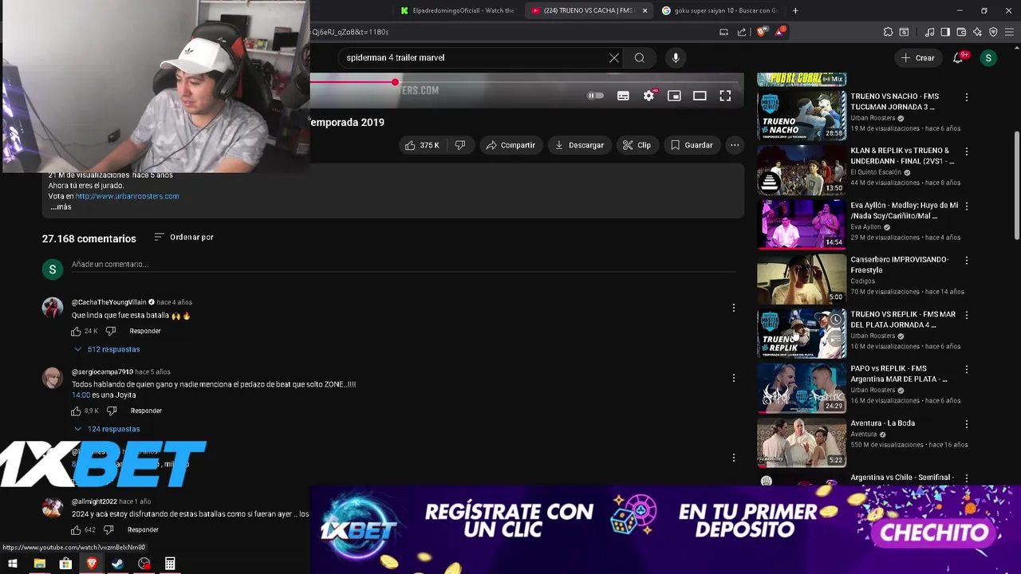Toggle the Brave sidebar panel icon
The height and width of the screenshot is (574, 1021).
pos(945,32)
